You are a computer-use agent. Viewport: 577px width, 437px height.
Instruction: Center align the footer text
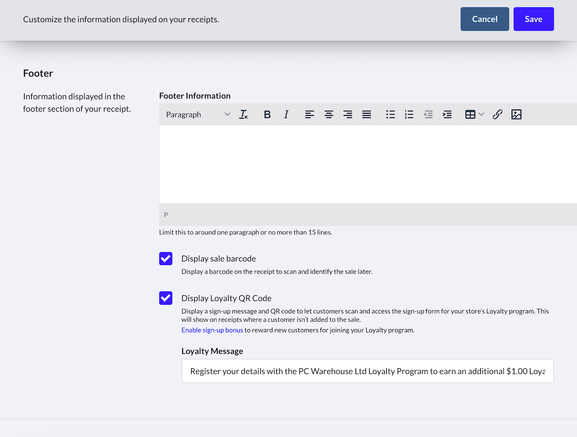coord(328,115)
